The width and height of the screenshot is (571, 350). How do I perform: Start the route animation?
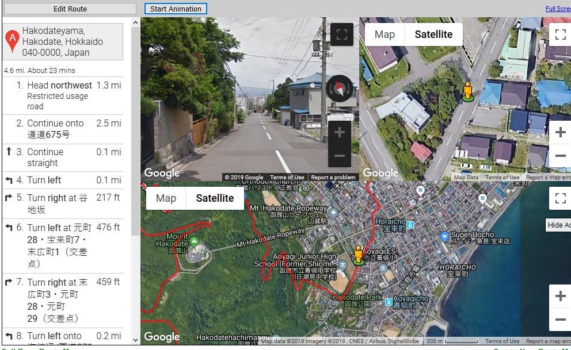[176, 9]
